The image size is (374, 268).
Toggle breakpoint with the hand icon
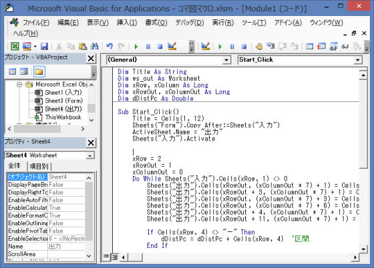click(x=259, y=46)
